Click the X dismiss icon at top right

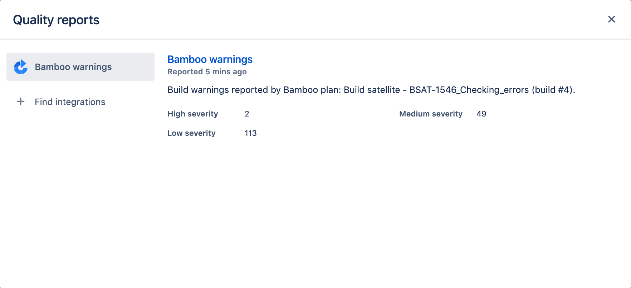(x=611, y=19)
